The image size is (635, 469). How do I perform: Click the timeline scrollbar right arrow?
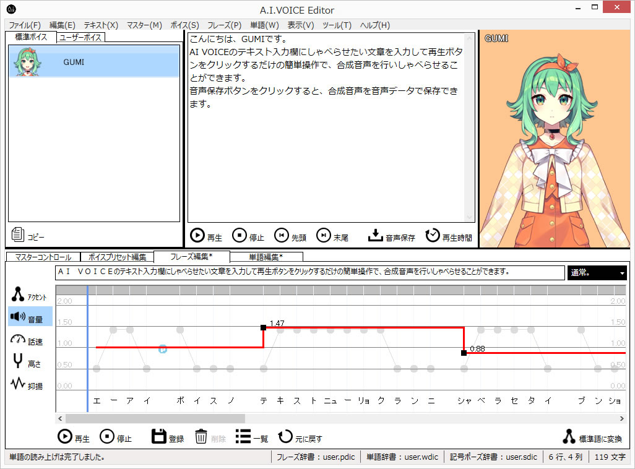click(621, 418)
